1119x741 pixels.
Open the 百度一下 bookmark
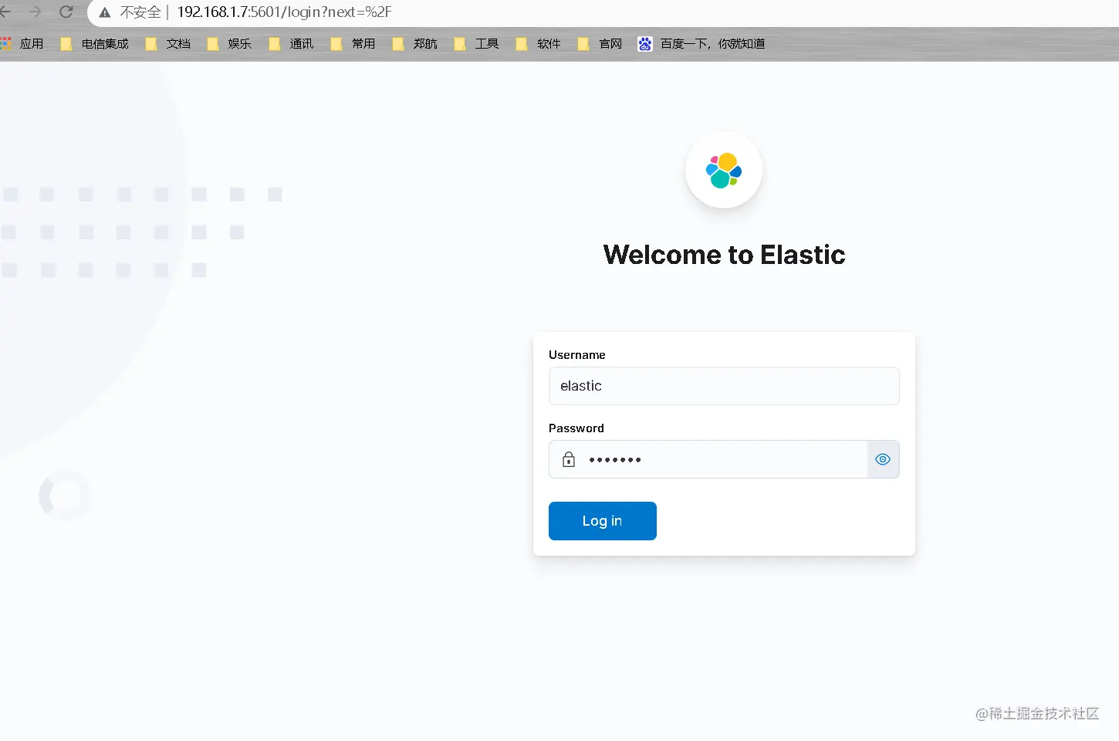click(x=701, y=44)
